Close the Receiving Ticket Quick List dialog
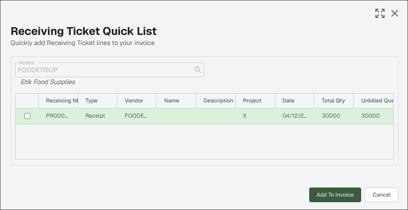This screenshot has height=210, width=408. click(x=395, y=13)
